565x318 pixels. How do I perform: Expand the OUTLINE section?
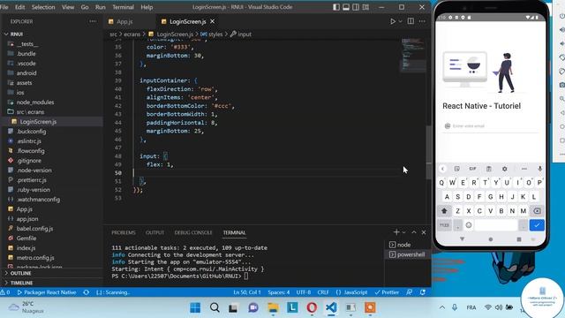20,273
